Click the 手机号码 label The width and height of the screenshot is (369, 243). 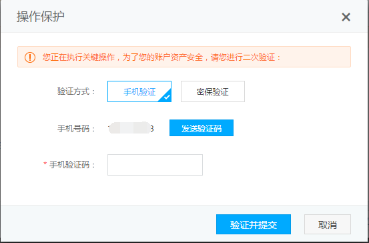76,129
